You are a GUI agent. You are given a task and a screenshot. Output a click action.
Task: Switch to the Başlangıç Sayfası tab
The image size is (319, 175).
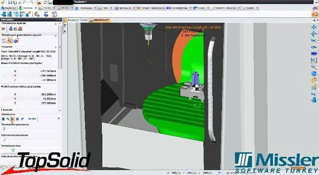78,20
